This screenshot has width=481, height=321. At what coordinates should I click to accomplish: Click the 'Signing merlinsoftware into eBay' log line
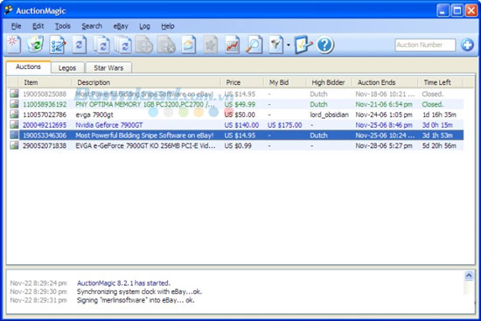pos(136,300)
